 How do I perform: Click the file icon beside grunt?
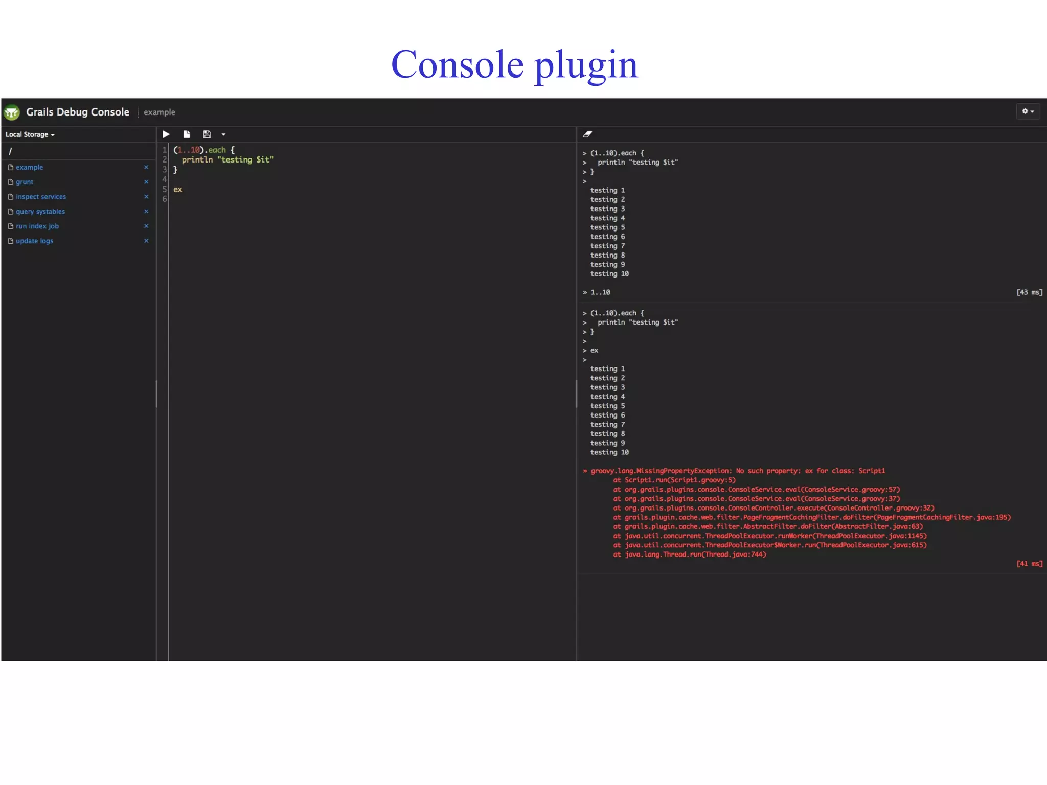click(x=10, y=182)
